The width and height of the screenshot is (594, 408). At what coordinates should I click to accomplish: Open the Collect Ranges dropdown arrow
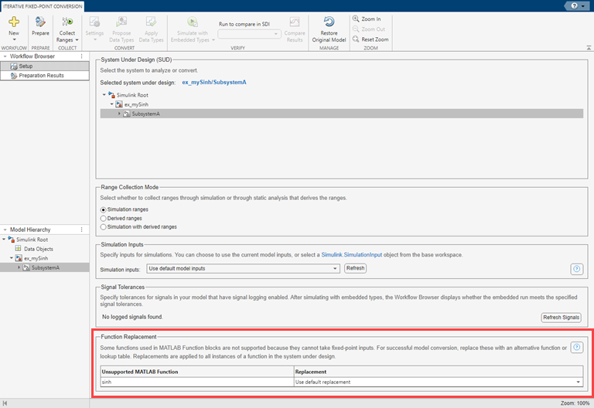(x=77, y=39)
